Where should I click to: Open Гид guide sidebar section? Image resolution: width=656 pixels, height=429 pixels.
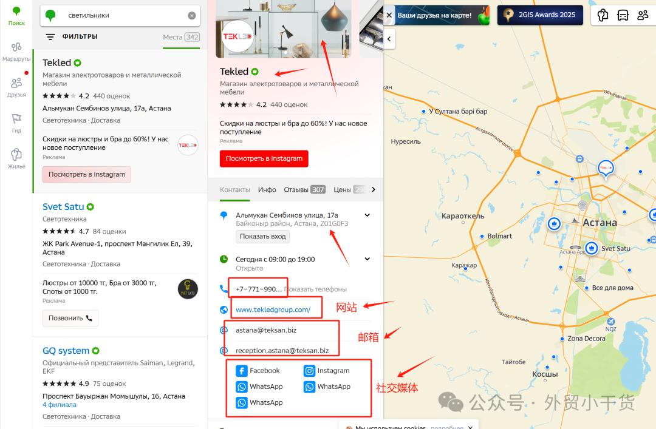pos(16,123)
